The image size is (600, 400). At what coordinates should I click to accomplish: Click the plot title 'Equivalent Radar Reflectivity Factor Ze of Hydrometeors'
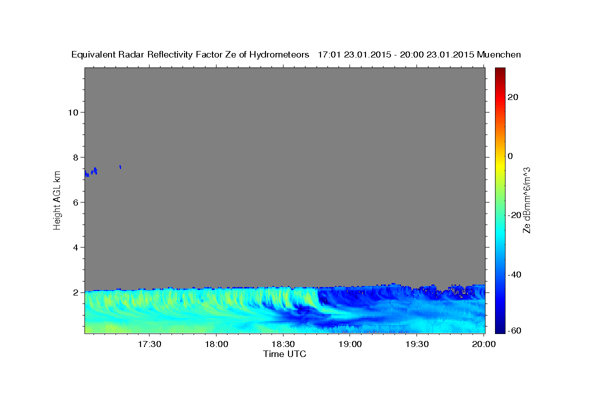[190, 54]
